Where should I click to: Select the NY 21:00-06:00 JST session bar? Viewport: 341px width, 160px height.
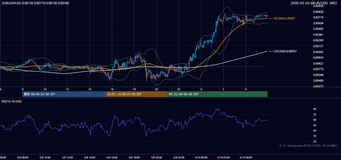coord(217,94)
